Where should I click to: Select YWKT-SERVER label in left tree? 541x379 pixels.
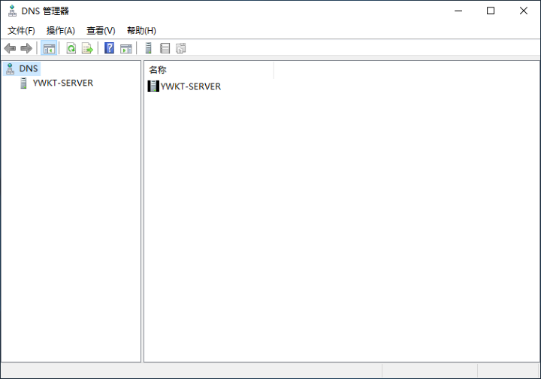(x=63, y=83)
